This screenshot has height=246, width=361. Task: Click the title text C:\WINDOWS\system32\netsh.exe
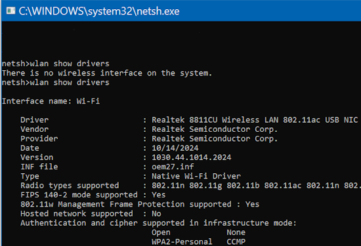click(99, 11)
